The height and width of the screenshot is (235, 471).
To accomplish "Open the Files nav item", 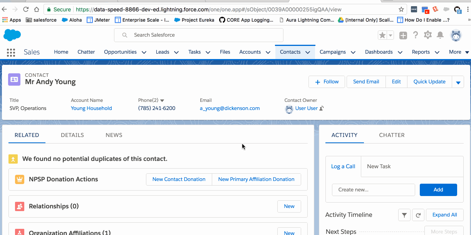I will coord(225,52).
